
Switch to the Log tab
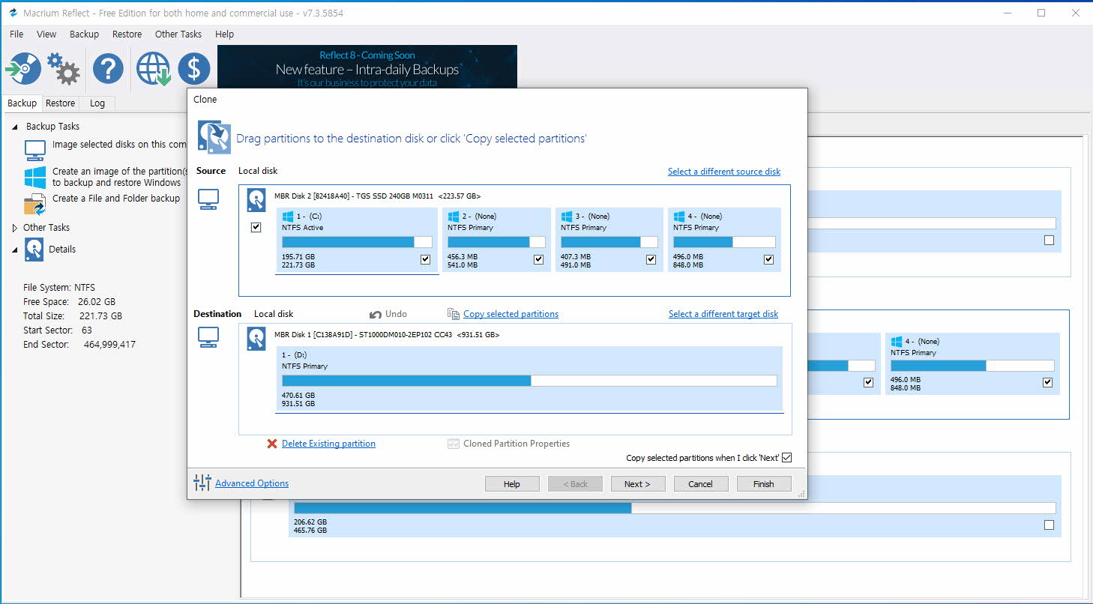97,103
